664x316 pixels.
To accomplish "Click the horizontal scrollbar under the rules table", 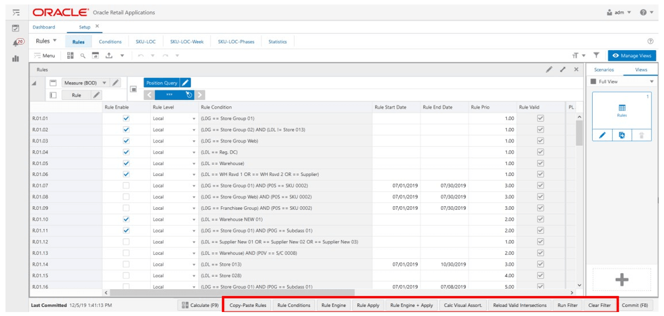I will (x=231, y=293).
